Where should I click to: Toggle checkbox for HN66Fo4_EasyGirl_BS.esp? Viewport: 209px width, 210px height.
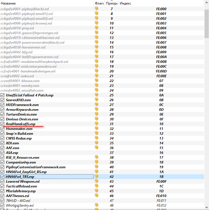[3, 172]
